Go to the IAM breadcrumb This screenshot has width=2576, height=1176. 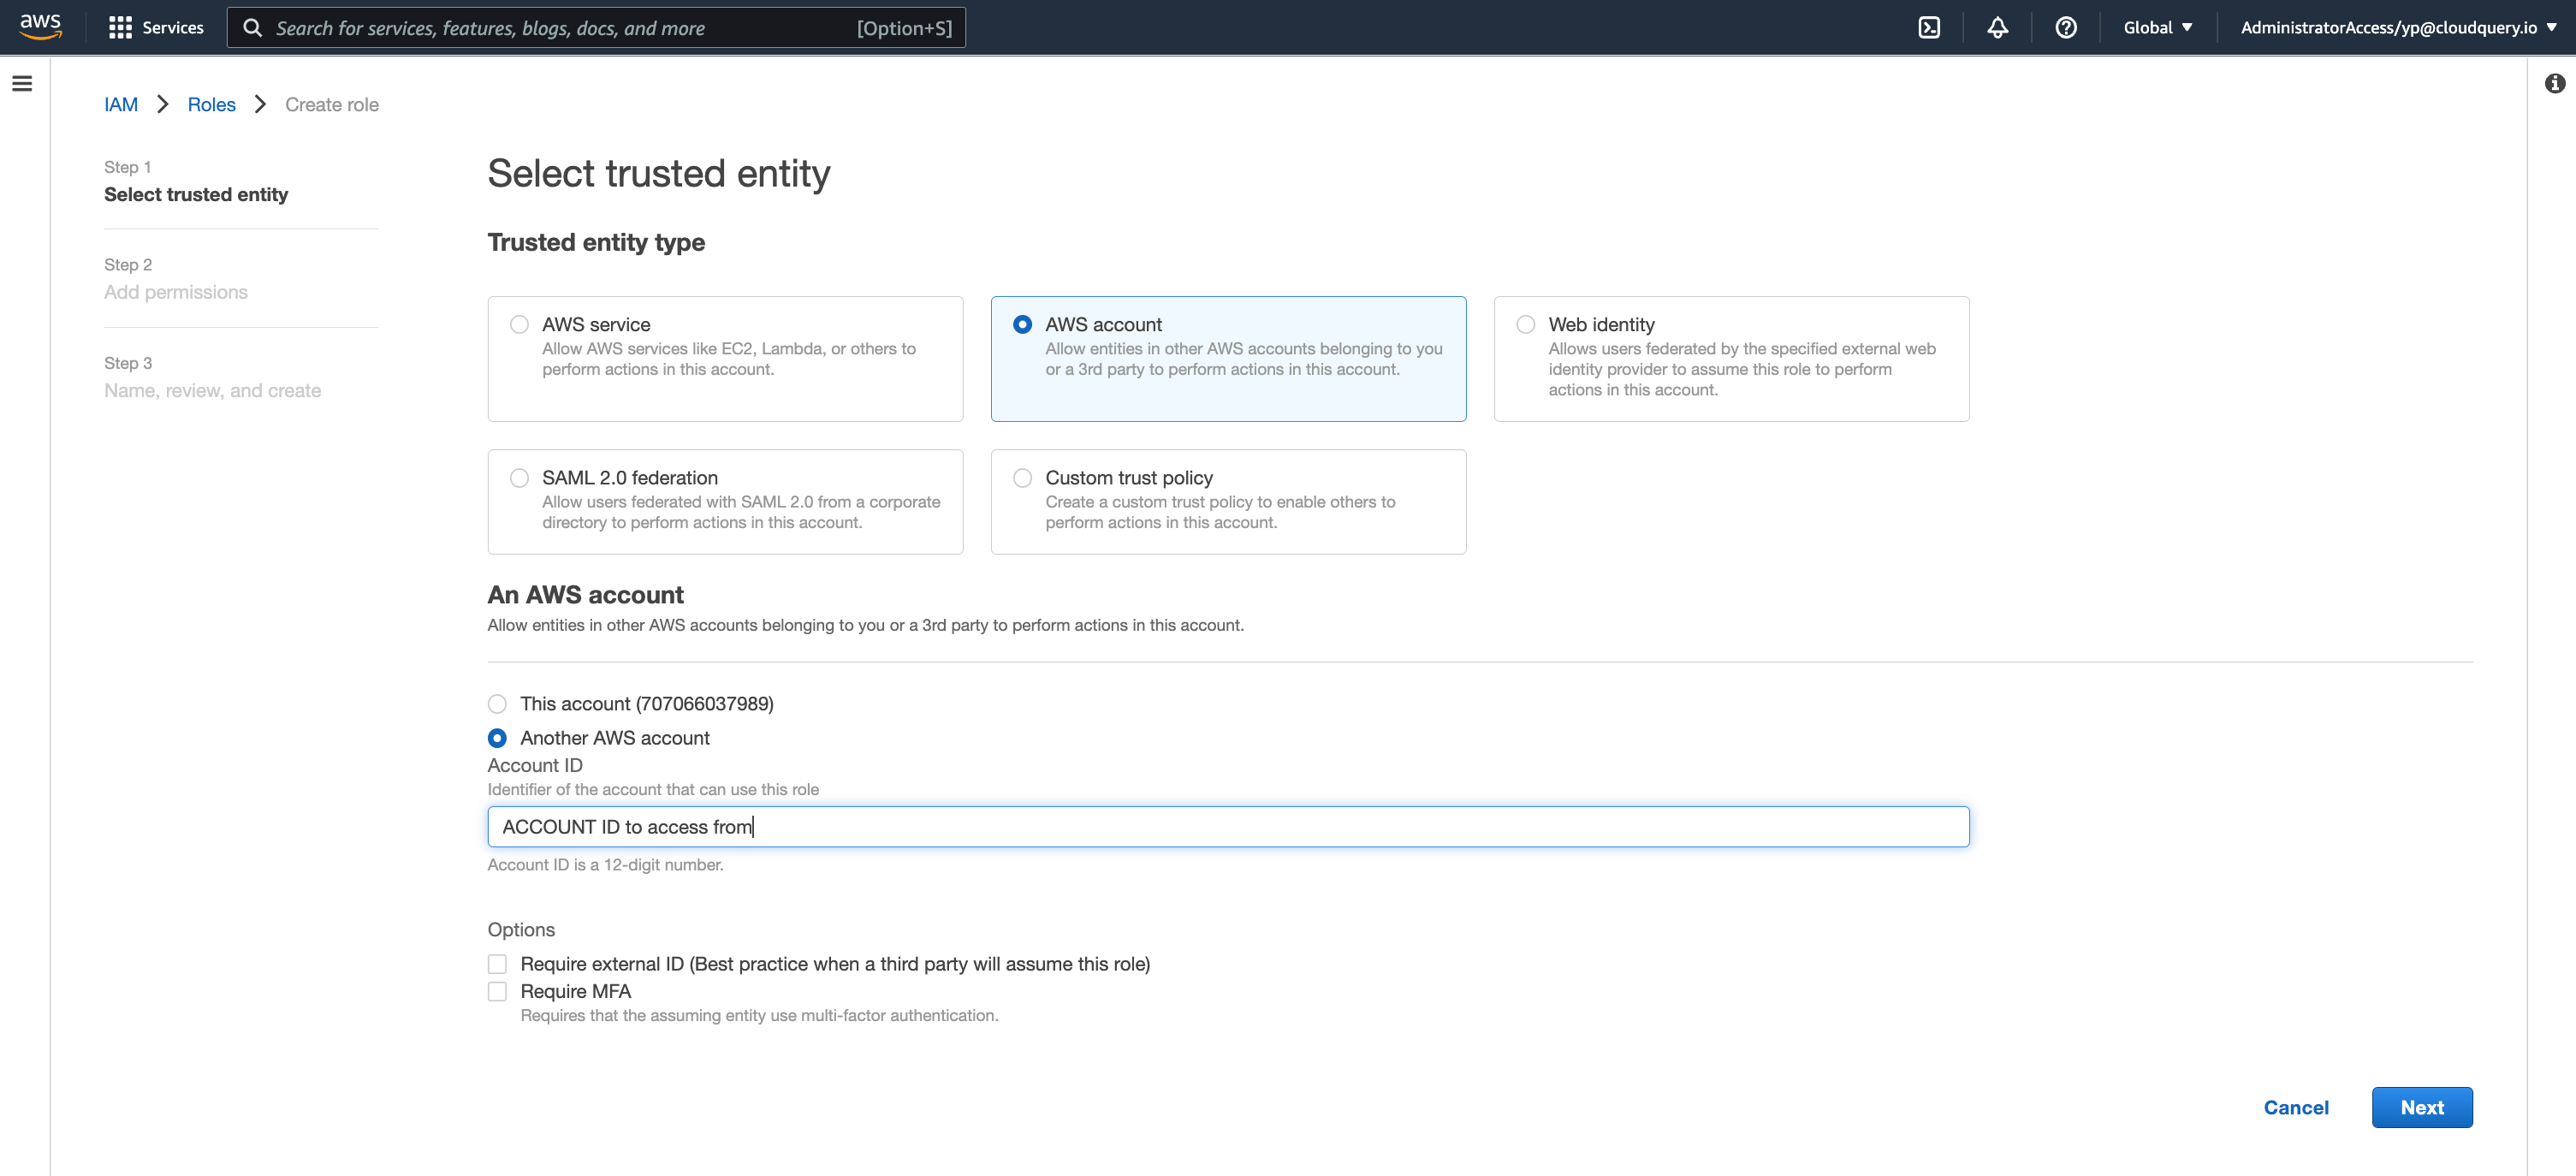coord(120,104)
